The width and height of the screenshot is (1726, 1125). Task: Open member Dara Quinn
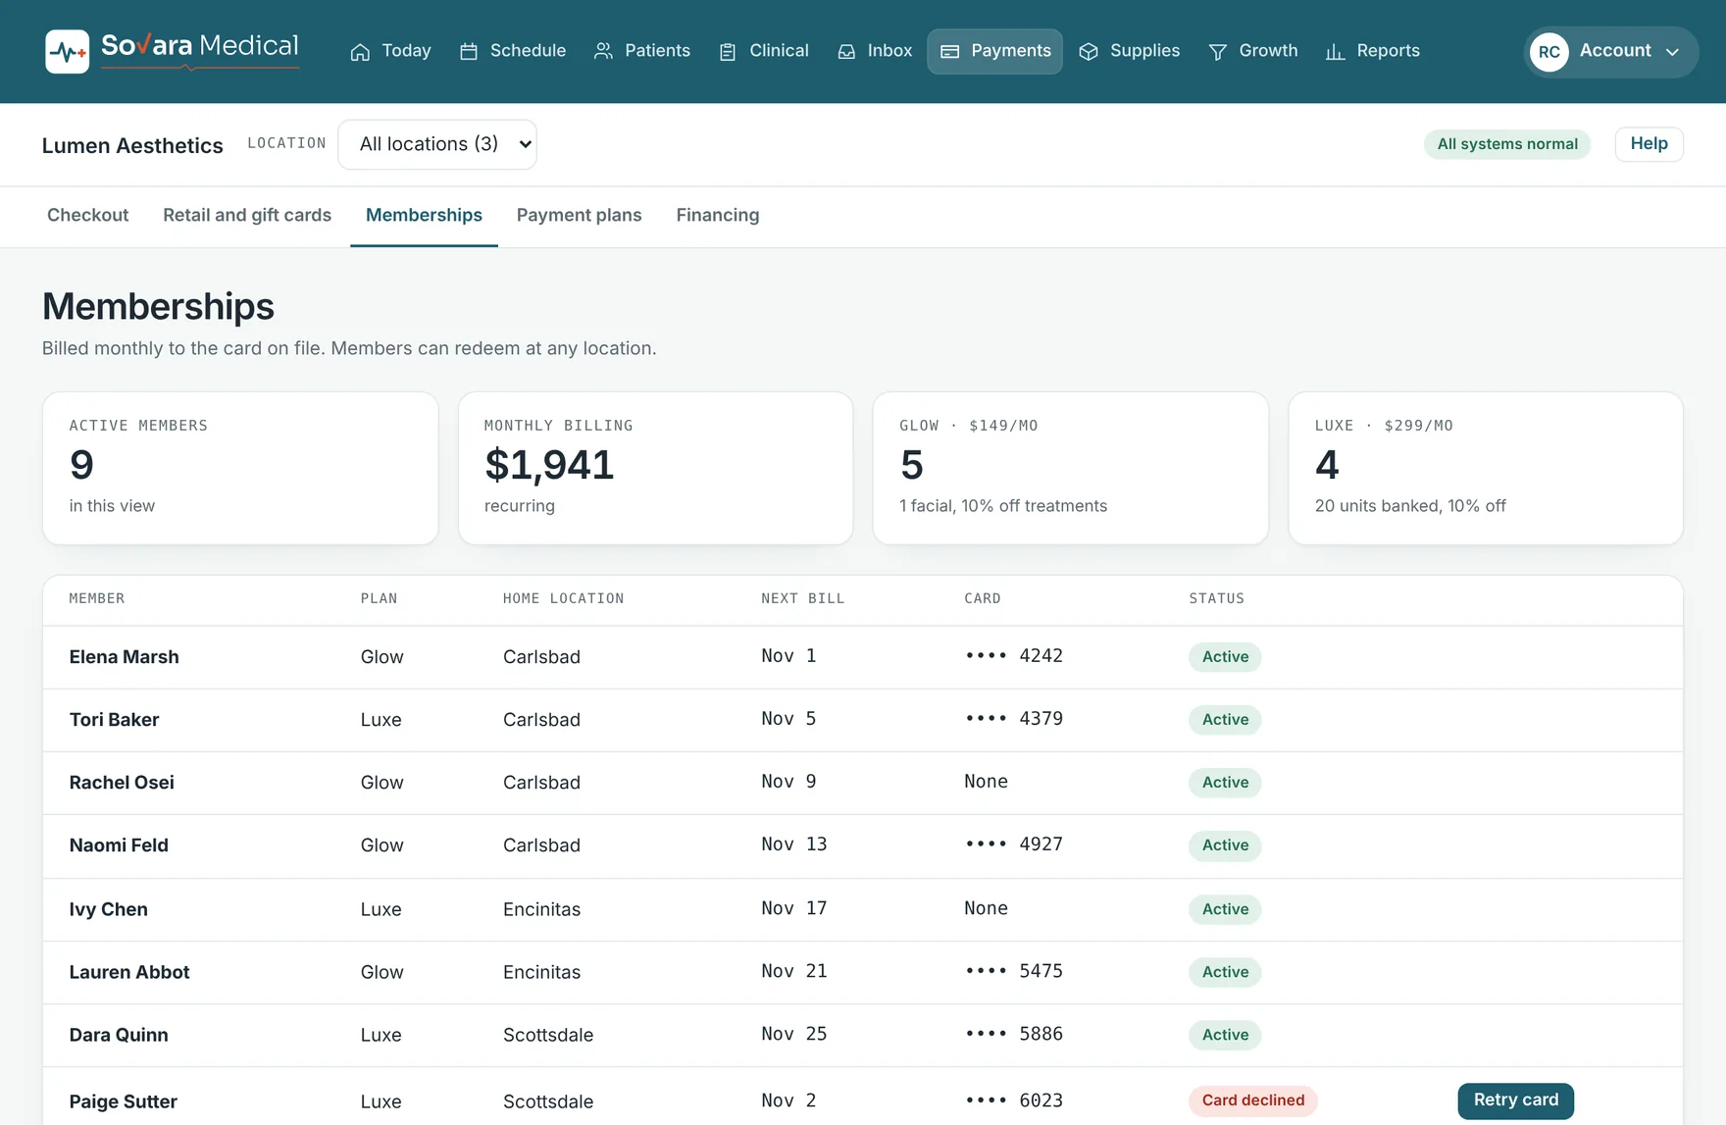(x=119, y=1035)
